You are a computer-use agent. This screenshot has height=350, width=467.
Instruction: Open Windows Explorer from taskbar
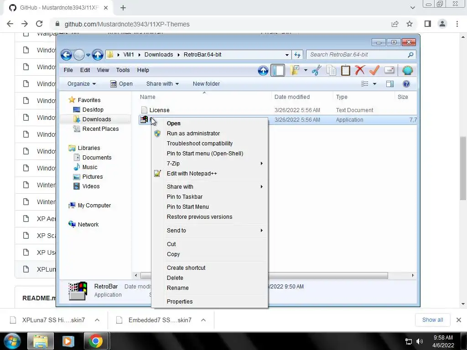click(x=41, y=341)
